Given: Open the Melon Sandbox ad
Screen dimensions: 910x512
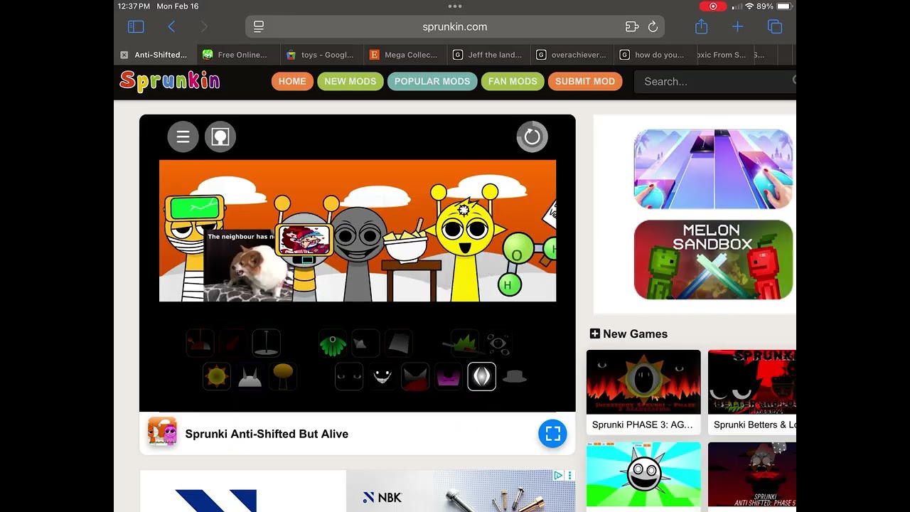Looking at the screenshot, I should 713,260.
